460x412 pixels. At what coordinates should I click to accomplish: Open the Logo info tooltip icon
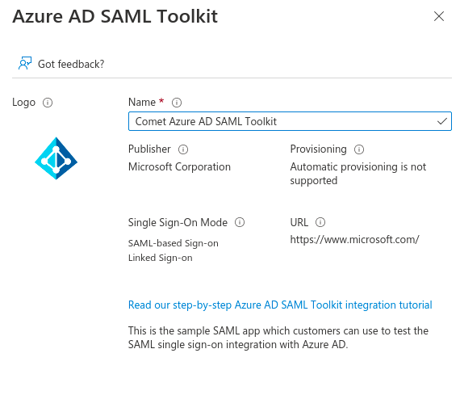click(48, 103)
